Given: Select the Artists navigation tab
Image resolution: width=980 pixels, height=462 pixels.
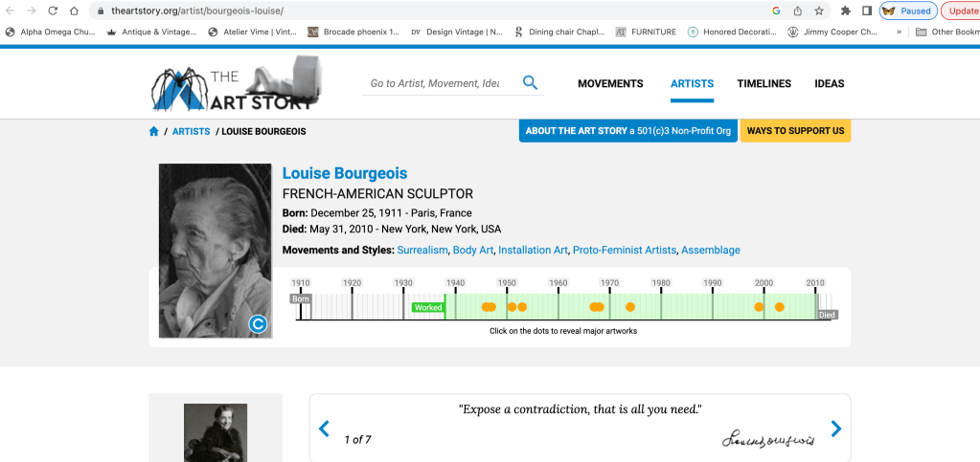Looking at the screenshot, I should [x=692, y=83].
